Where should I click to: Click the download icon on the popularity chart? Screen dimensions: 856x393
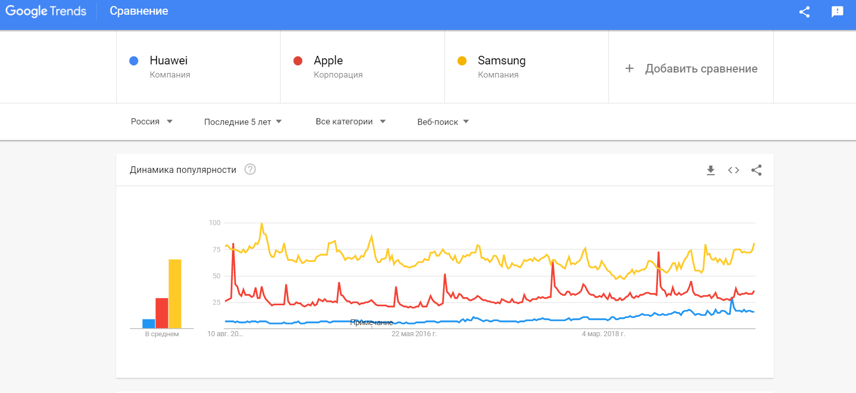point(710,170)
